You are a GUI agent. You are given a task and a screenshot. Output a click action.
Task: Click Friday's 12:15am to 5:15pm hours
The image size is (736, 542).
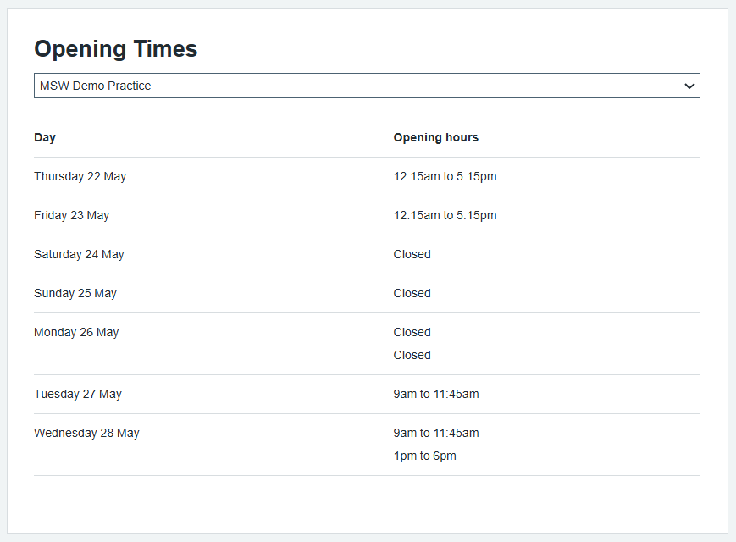[445, 215]
